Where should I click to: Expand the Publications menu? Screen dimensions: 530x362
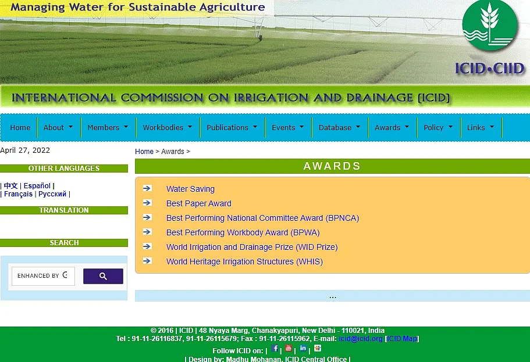[x=232, y=128]
